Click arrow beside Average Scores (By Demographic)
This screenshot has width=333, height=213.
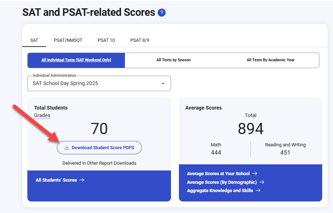pos(262,182)
